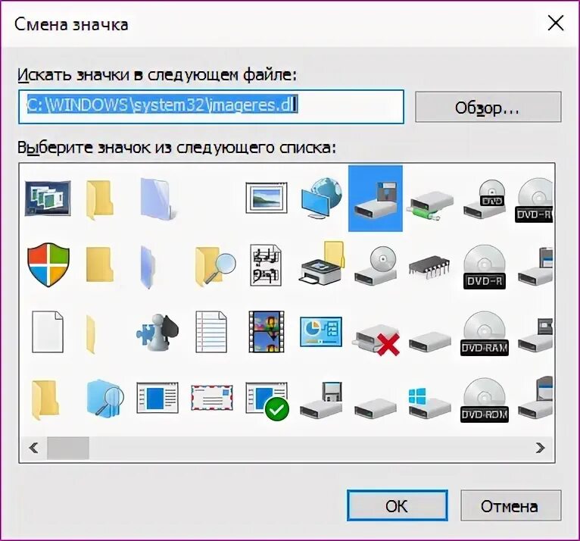Choose the drive with CD disc icon
The image size is (580, 541).
376,265
